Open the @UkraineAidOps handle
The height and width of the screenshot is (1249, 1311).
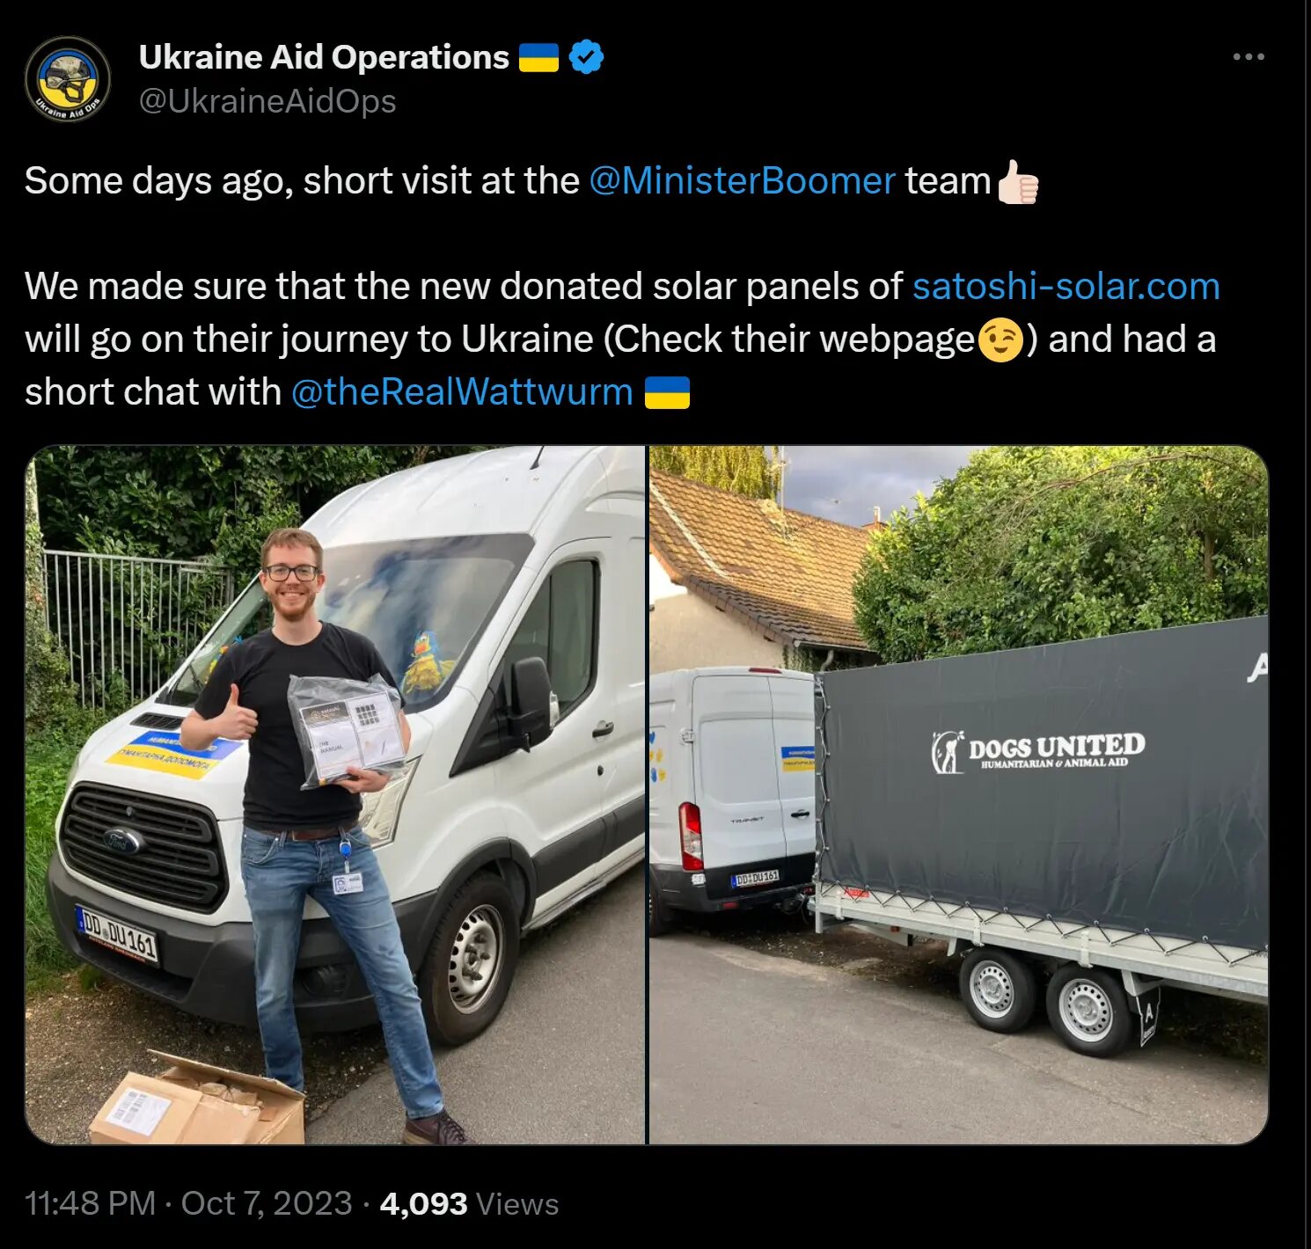(x=267, y=101)
